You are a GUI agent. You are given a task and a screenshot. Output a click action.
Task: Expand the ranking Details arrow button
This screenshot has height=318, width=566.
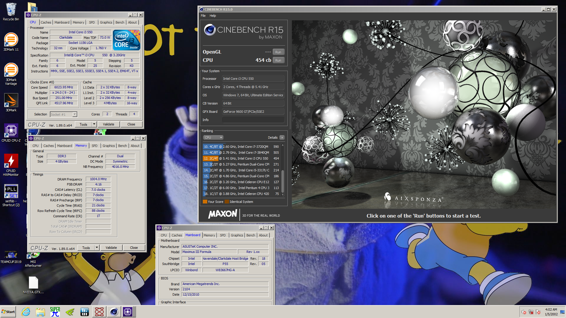coord(282,138)
